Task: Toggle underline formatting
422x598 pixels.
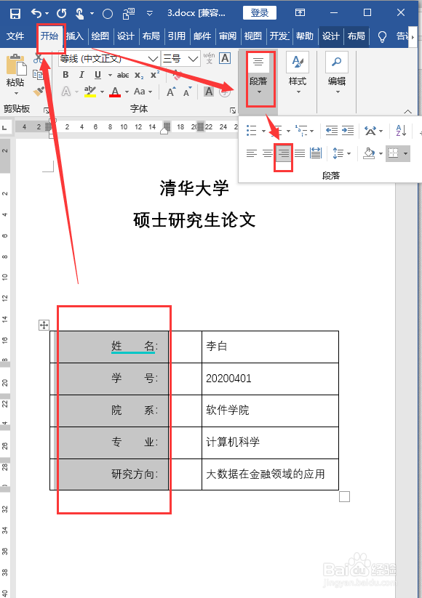Action: [97, 75]
